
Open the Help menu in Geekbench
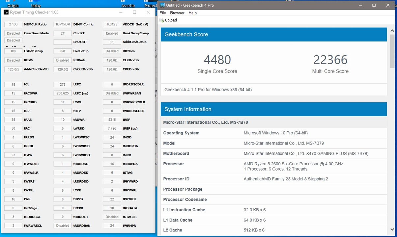(x=192, y=13)
